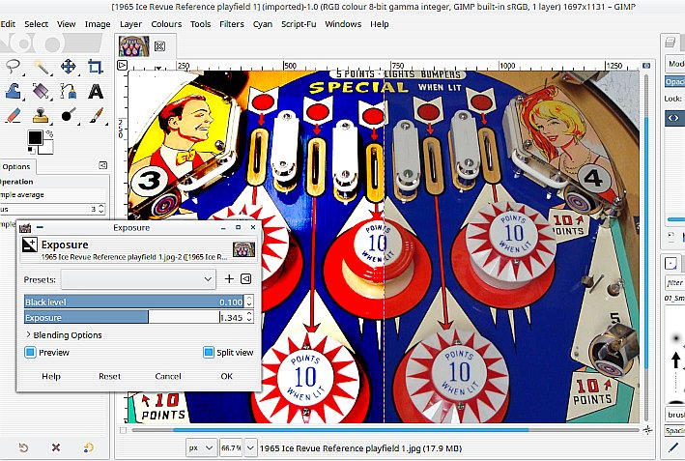The height and width of the screenshot is (461, 685).
Task: Save current Exposure settings as preset
Action: coord(229,278)
